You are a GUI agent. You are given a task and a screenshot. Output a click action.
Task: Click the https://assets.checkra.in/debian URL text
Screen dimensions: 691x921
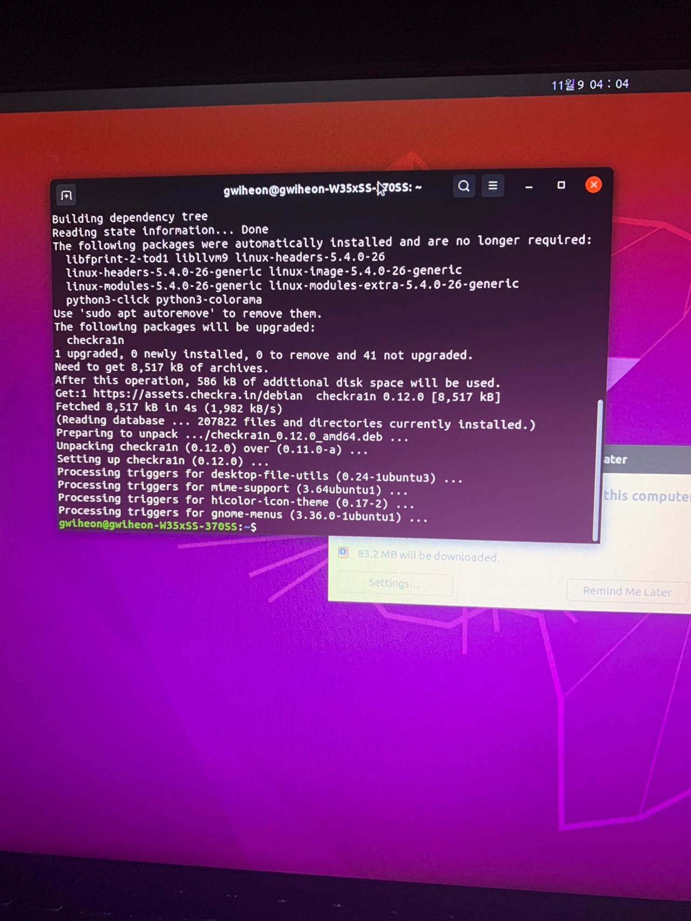198,395
